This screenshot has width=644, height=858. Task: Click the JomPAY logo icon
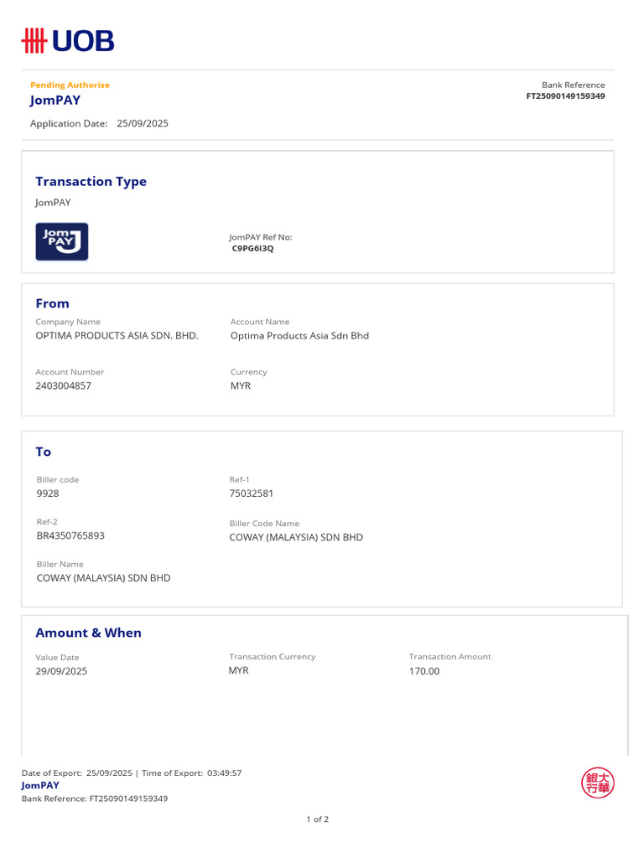coord(62,241)
